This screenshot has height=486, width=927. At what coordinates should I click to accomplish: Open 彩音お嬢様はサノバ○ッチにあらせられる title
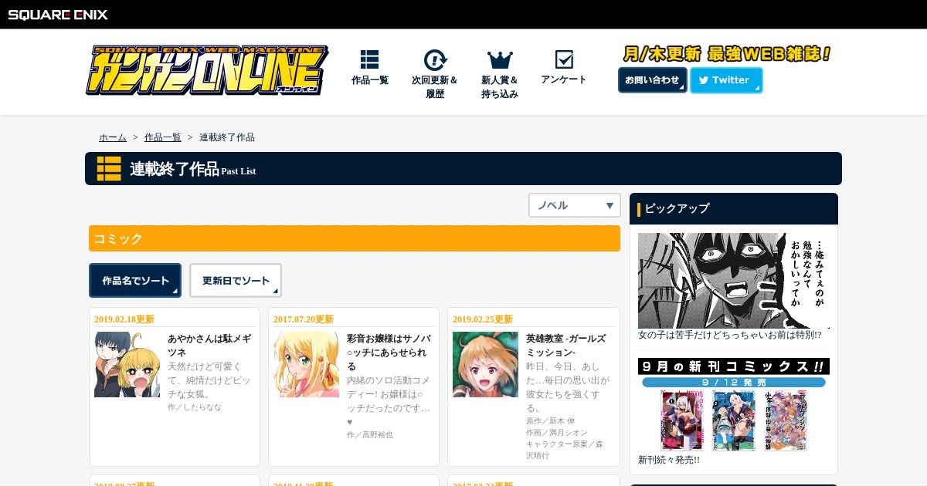pyautogui.click(x=389, y=352)
